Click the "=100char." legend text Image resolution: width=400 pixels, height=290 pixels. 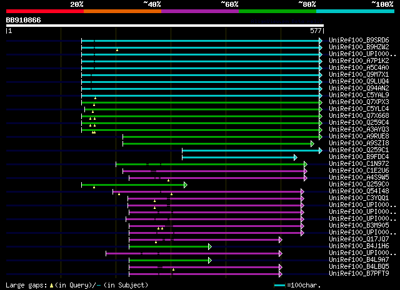click(304, 285)
